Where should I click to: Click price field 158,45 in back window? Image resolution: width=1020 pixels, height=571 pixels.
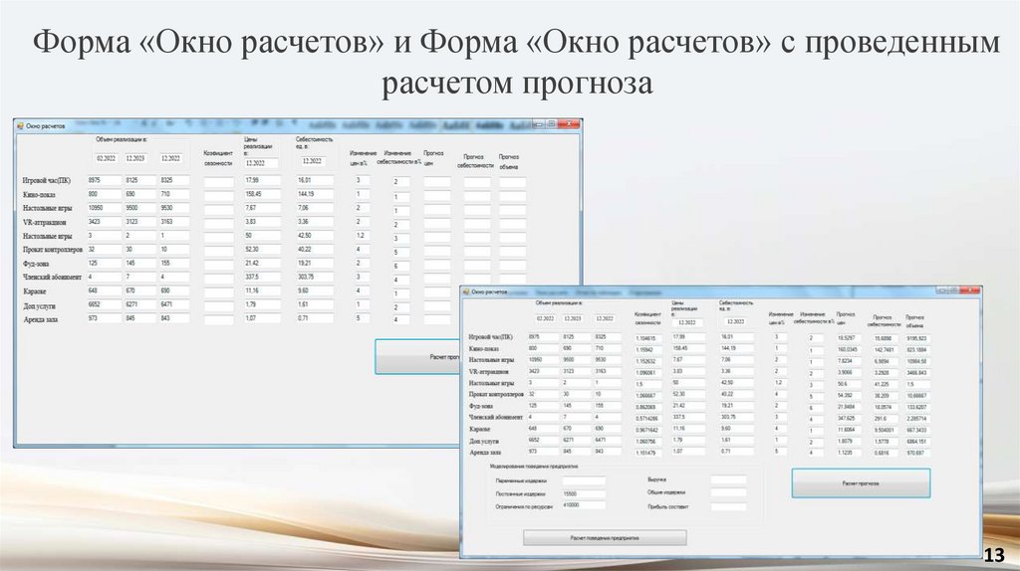pos(263,194)
